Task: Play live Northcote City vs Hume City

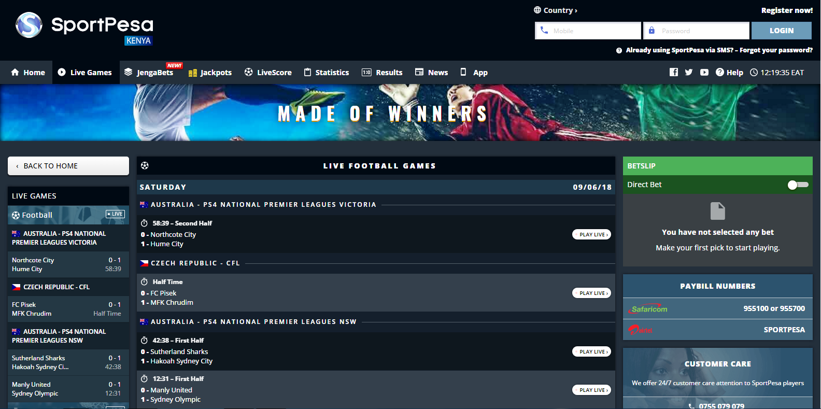Action: point(591,234)
